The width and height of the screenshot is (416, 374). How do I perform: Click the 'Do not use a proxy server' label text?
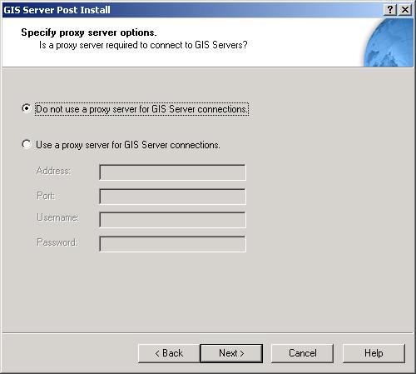(x=141, y=109)
